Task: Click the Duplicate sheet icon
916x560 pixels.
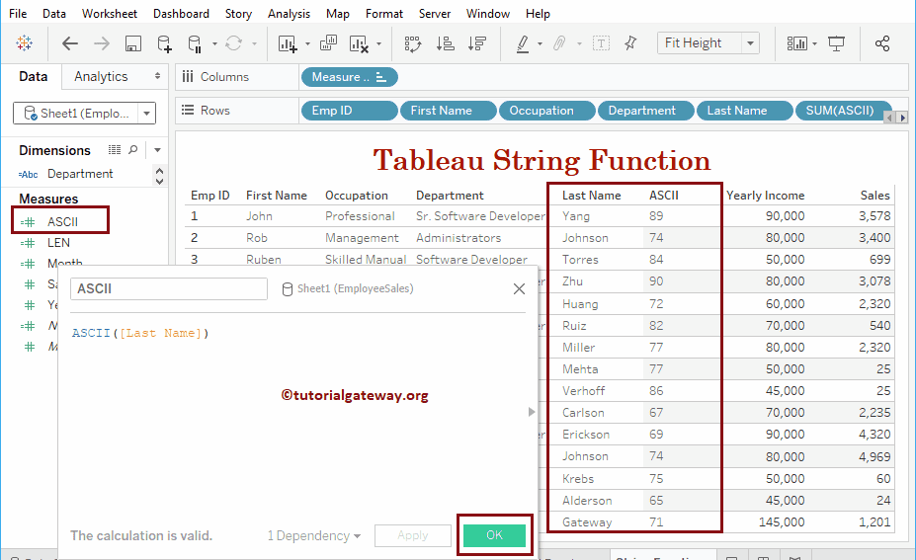Action: (x=328, y=43)
